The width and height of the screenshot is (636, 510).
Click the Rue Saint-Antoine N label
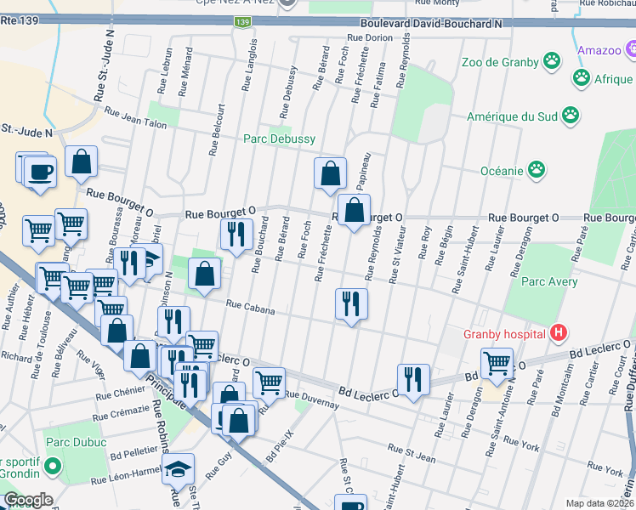click(503, 416)
